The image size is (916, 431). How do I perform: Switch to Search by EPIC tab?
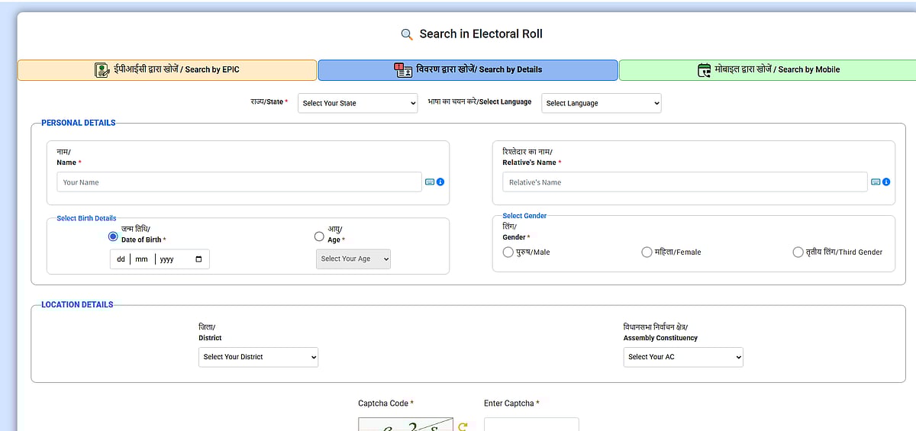click(167, 69)
